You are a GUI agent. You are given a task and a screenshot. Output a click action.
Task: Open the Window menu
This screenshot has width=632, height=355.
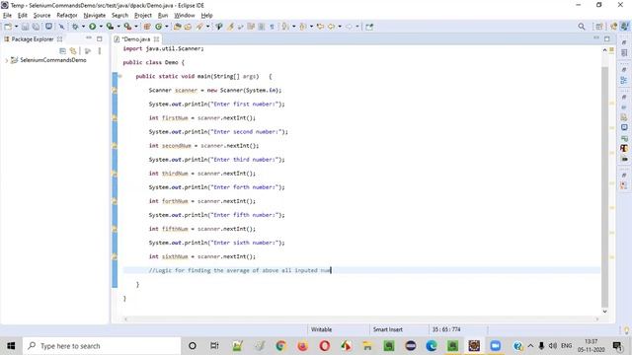185,16
